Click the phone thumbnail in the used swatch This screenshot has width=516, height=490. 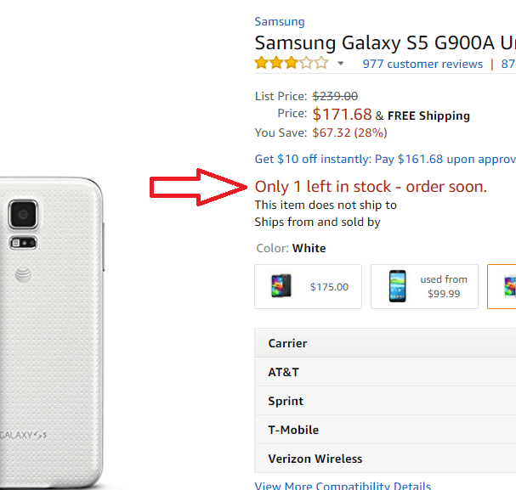click(397, 286)
